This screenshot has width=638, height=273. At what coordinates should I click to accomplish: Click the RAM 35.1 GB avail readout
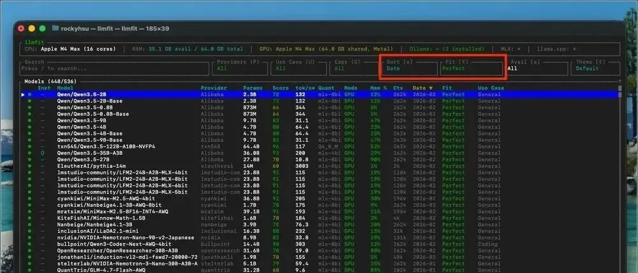[187, 48]
